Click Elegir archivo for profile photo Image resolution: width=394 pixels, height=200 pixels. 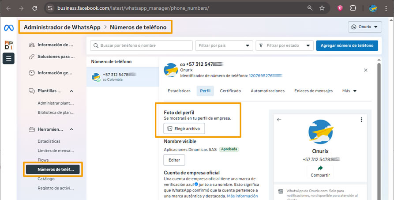[x=184, y=128]
